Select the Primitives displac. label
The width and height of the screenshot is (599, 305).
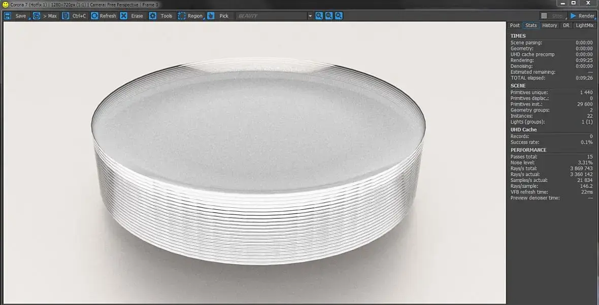click(529, 98)
